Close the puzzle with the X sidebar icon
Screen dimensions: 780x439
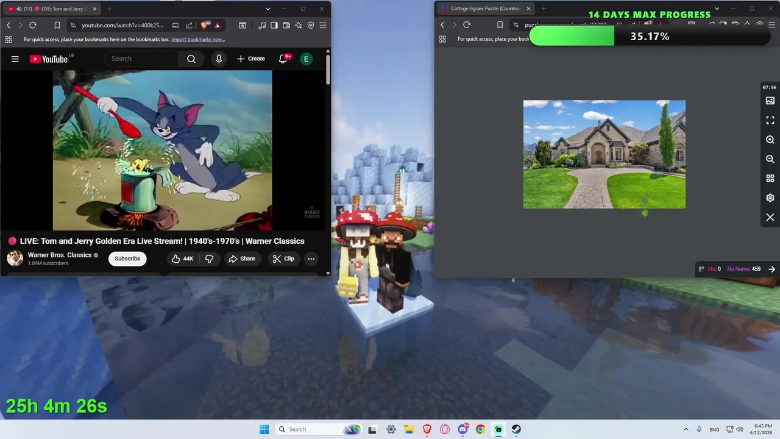pyautogui.click(x=770, y=218)
